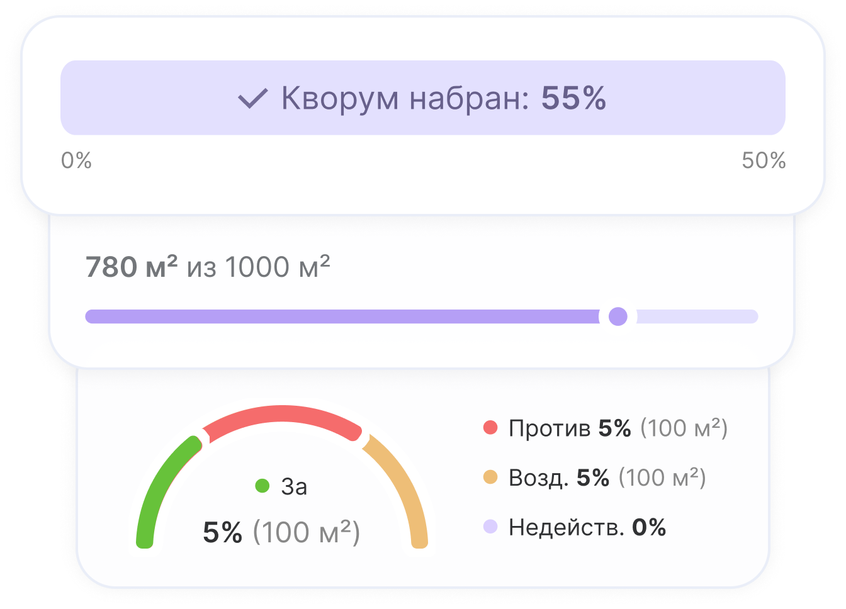Screen dimensions: 846x609
Task: Click the slider's round purple handle
Action: tap(618, 316)
